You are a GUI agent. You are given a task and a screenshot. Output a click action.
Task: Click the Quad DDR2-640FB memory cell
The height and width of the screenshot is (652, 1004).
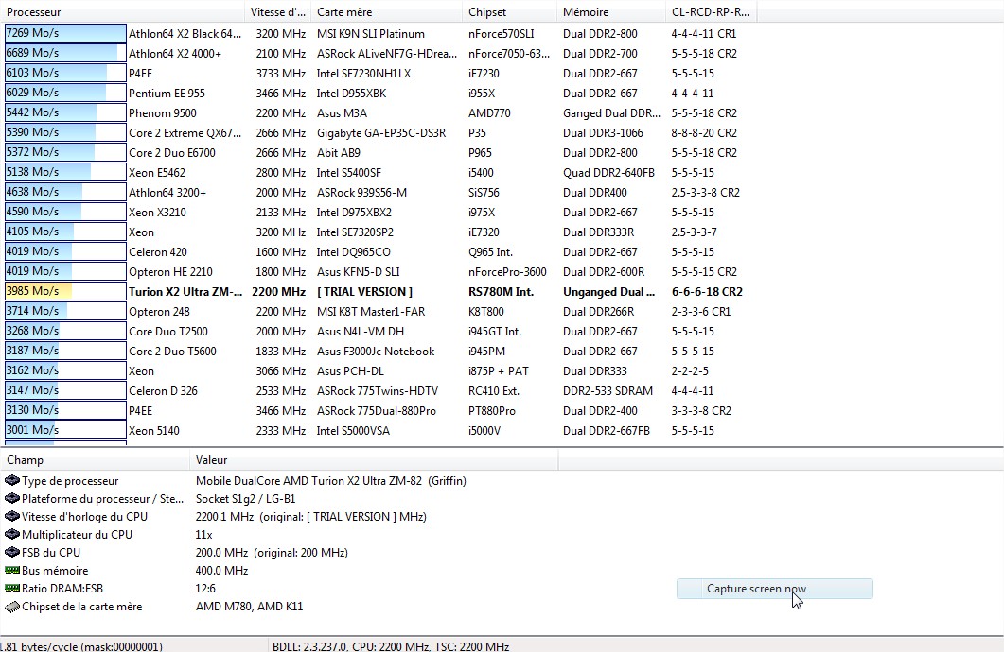(x=608, y=173)
